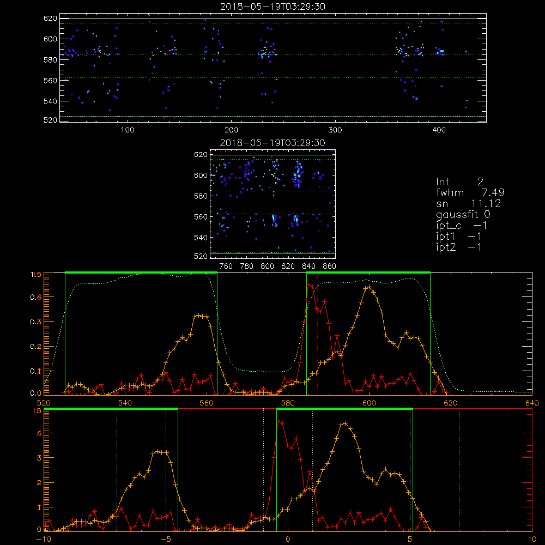Click x-axis label '200' of top image
545x545 pixels.
pyautogui.click(x=231, y=130)
